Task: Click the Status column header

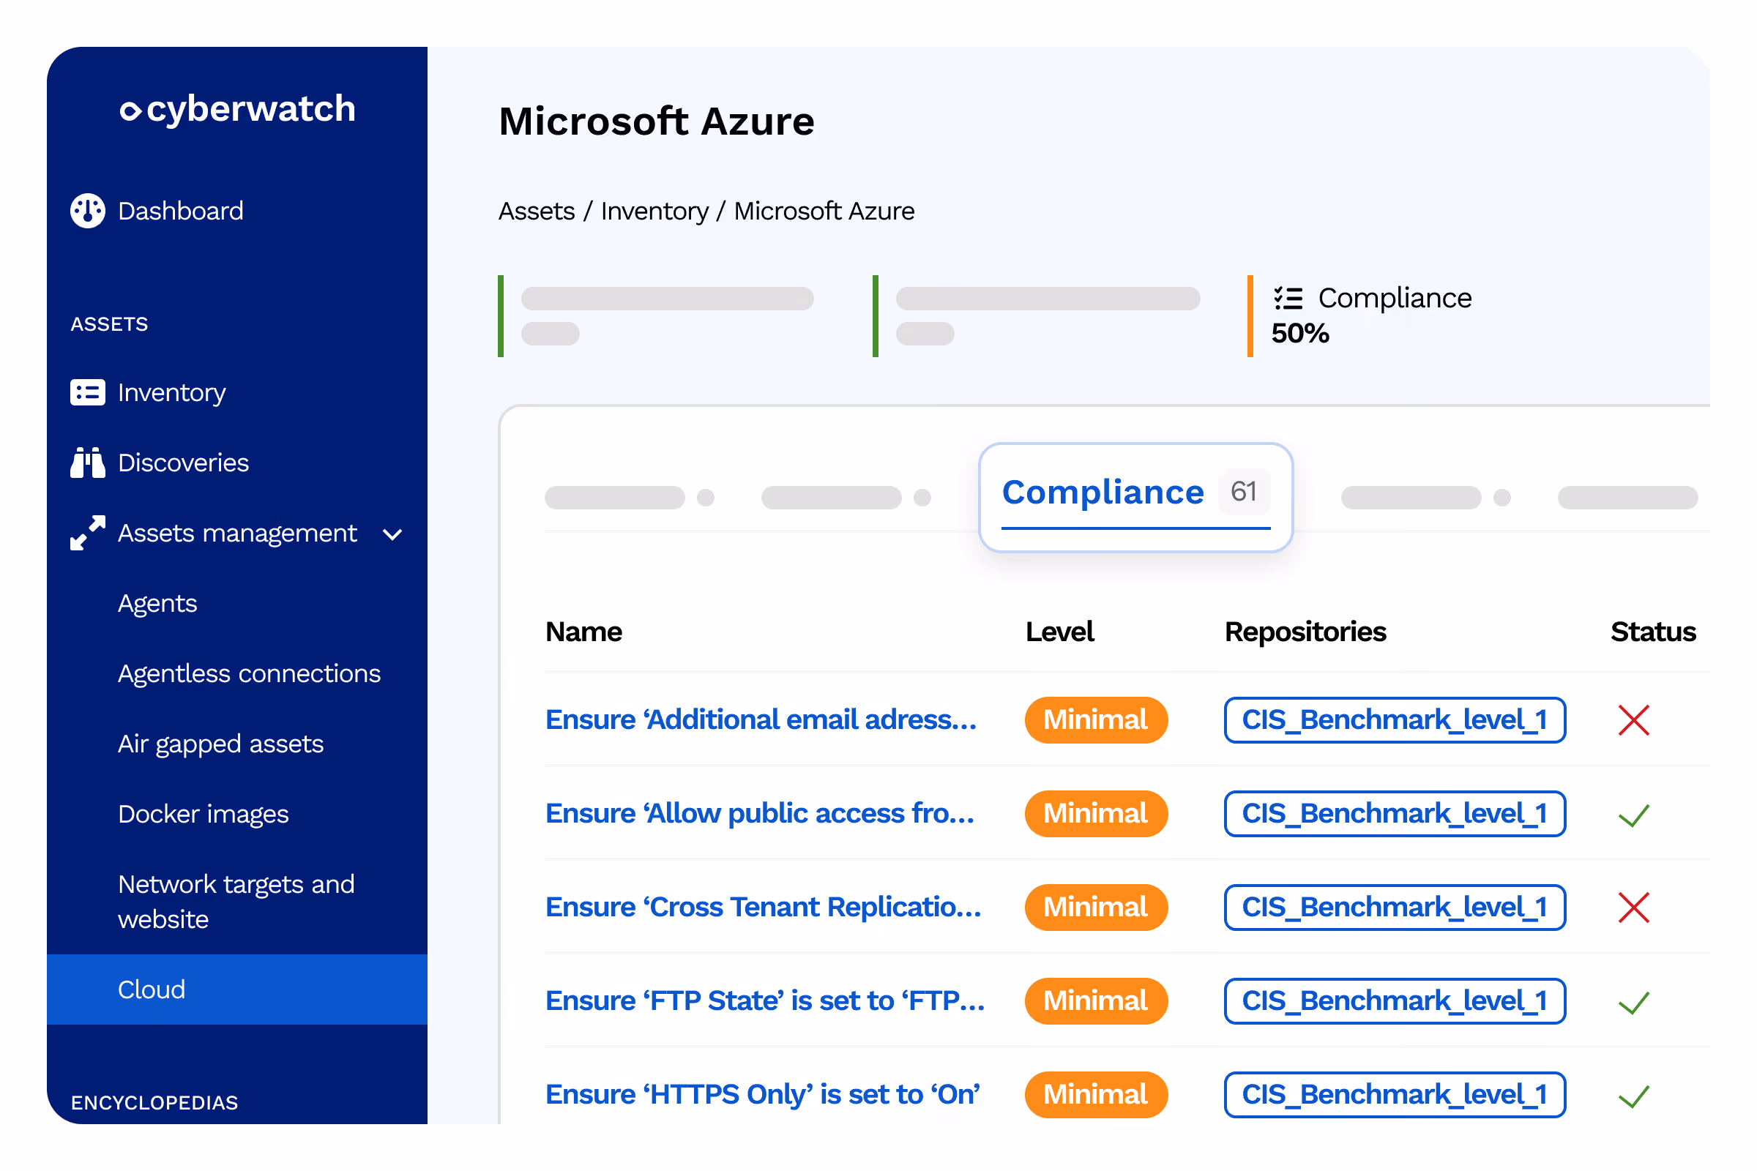Action: click(x=1653, y=632)
